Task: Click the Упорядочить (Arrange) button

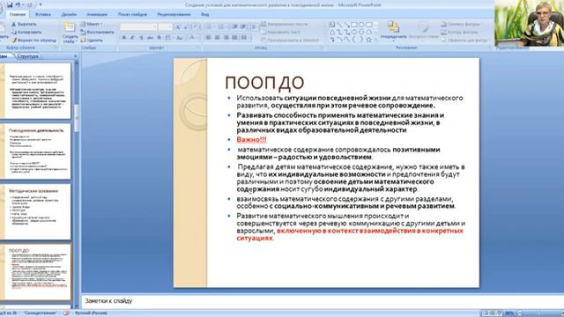Action: (x=393, y=31)
